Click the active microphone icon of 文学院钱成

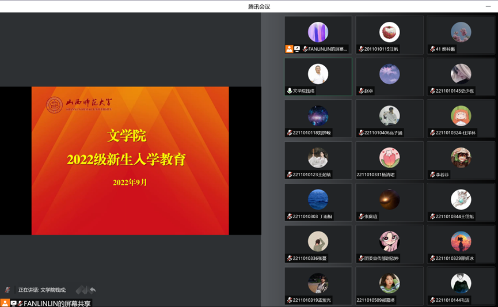290,91
